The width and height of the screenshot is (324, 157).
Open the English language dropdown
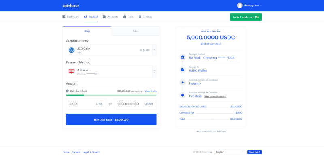point(230,152)
